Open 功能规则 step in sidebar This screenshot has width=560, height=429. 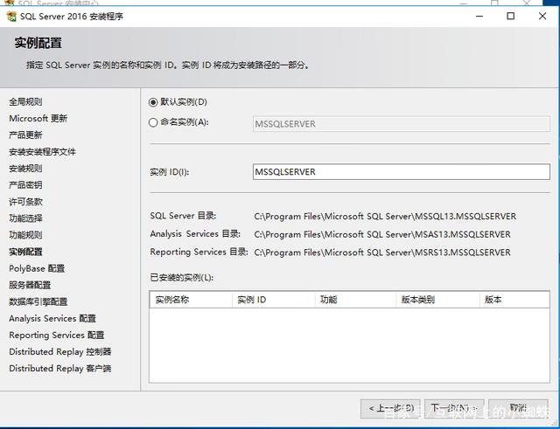tap(25, 235)
